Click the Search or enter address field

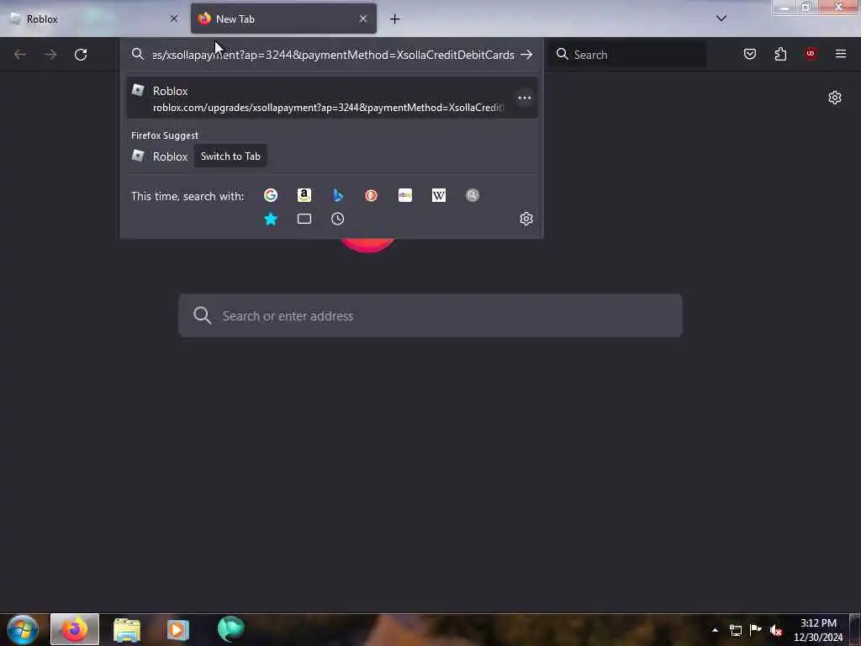[x=430, y=316]
